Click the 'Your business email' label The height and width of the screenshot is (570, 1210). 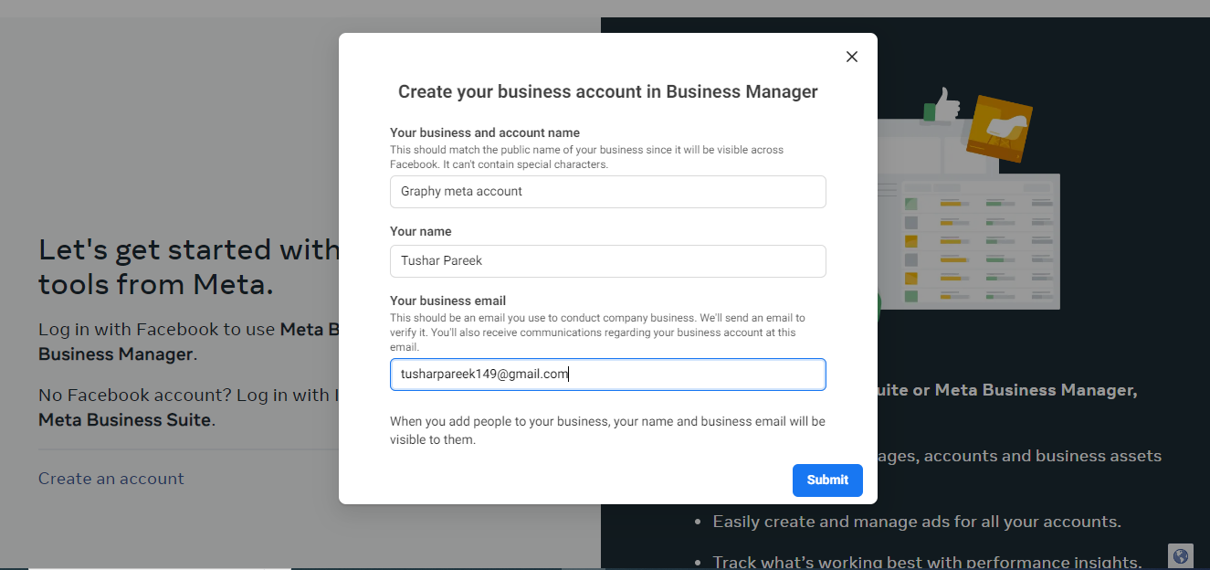(447, 301)
